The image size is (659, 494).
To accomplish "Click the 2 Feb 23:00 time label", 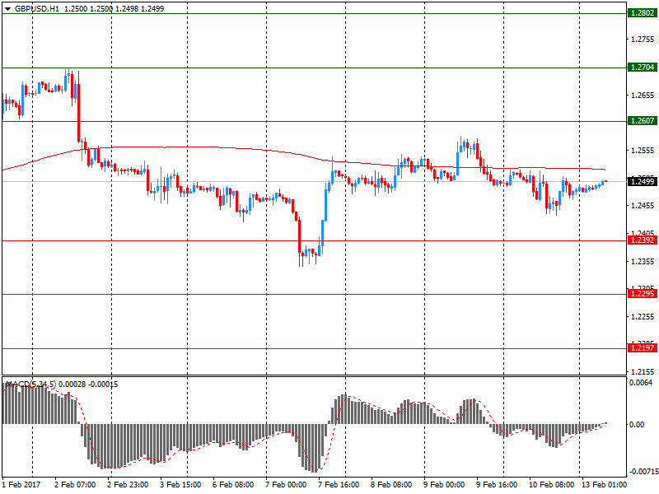I will 128,485.
